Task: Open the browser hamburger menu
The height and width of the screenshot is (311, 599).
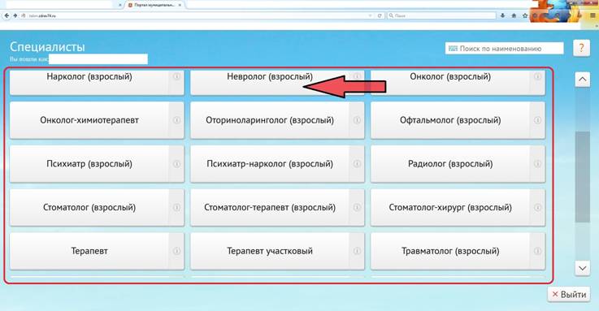Action: (592, 15)
